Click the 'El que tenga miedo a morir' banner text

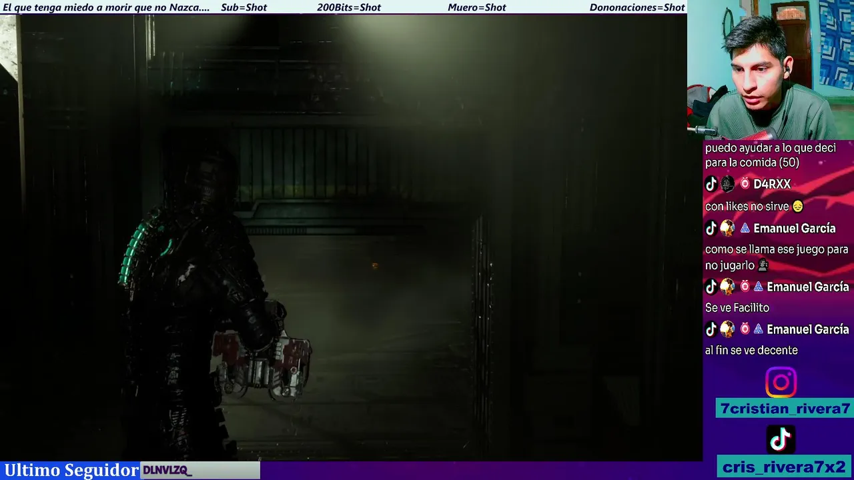[x=106, y=7]
